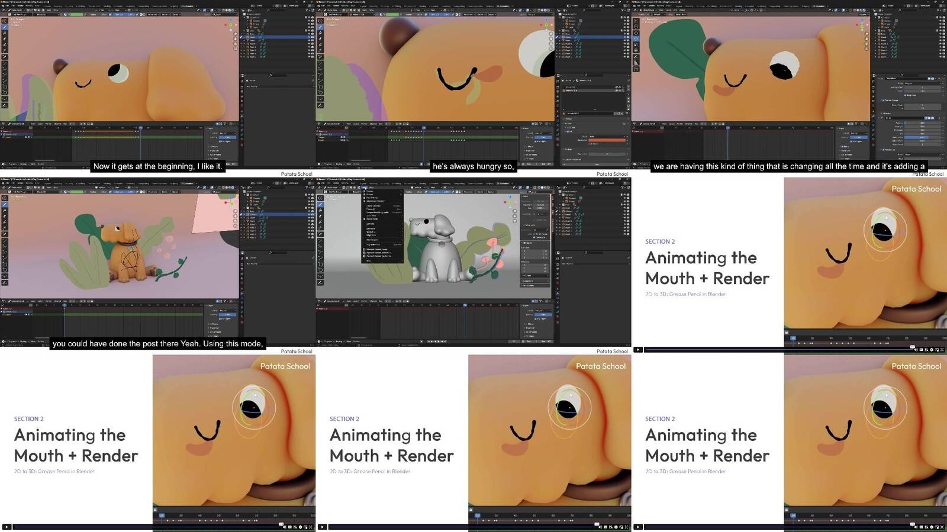The image size is (947, 532).
Task: Select Fill tool in 'Now it gets' frame
Action: [5, 33]
